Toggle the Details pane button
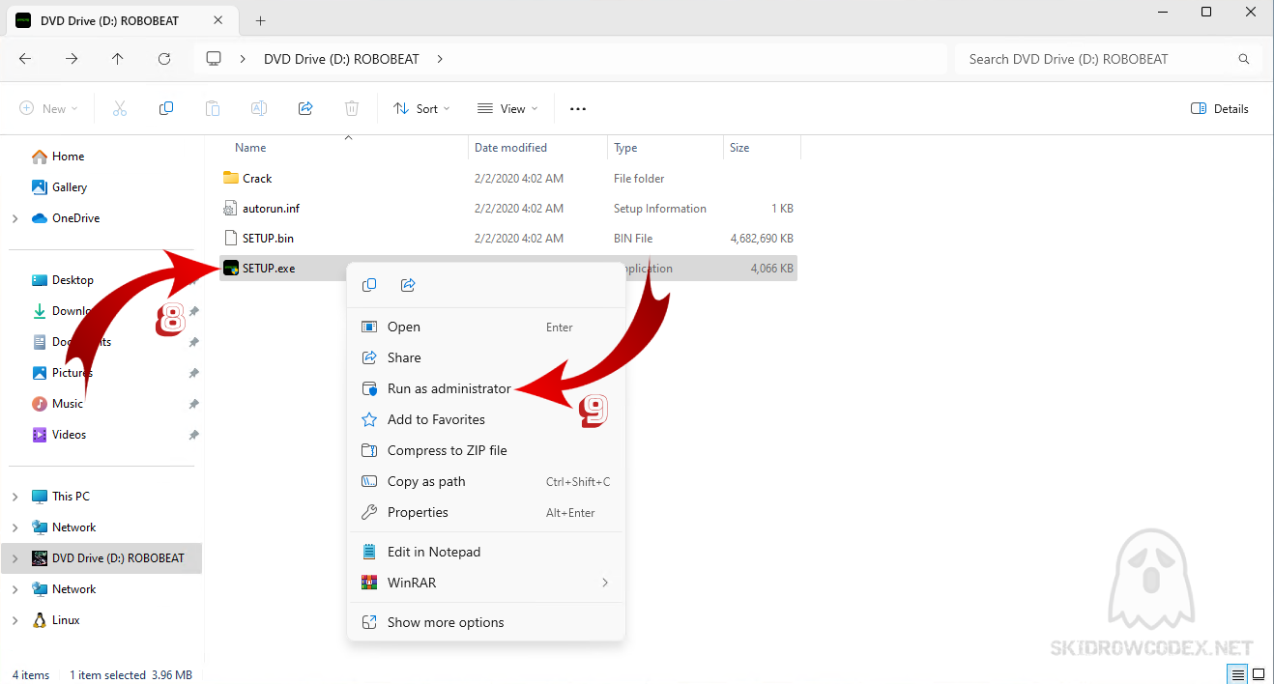This screenshot has height=684, width=1274. click(x=1220, y=109)
